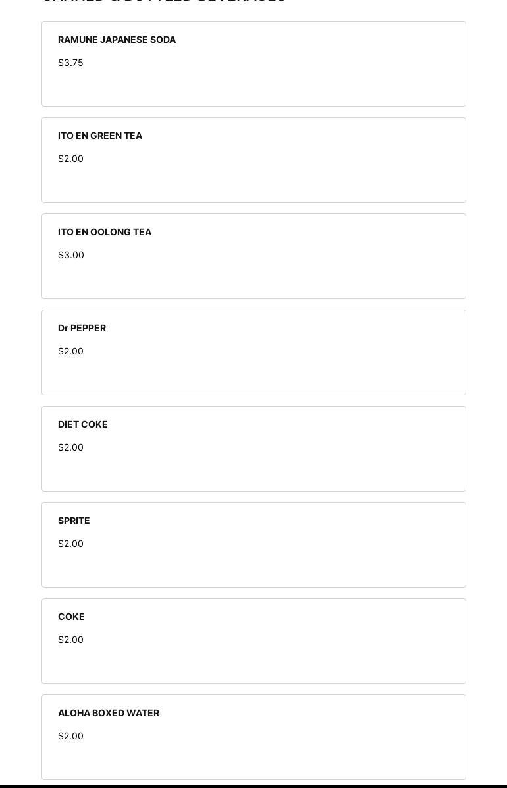Select the $2.00 price under Dr Pepper
Image resolution: width=507 pixels, height=788 pixels.
(x=70, y=351)
